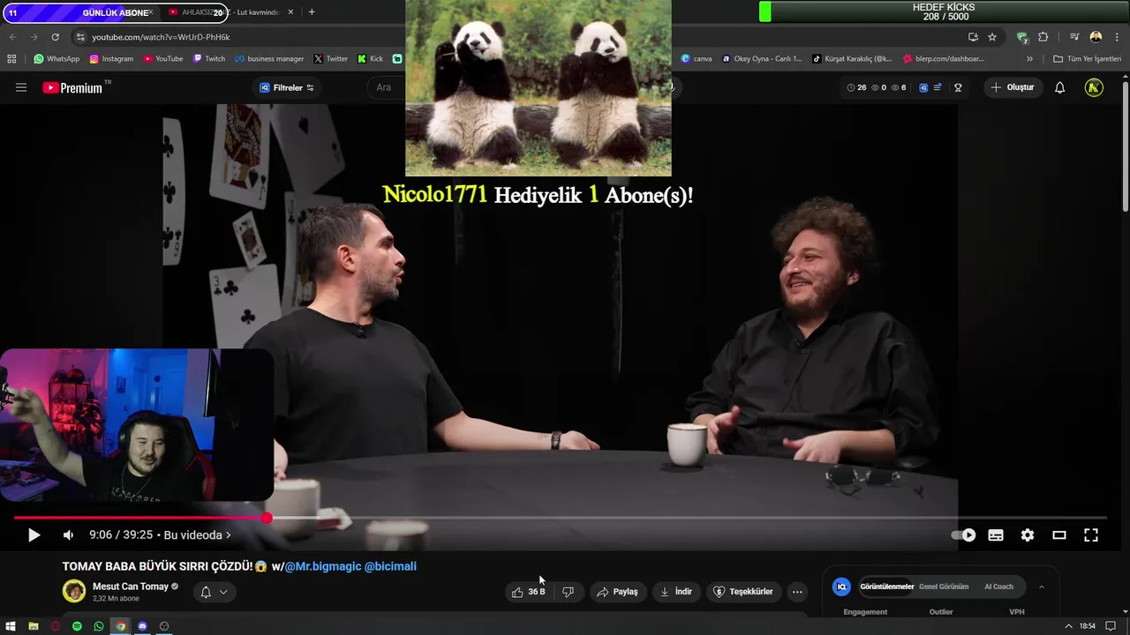
Task: Open the install app icon in address bar
Action: [x=973, y=37]
